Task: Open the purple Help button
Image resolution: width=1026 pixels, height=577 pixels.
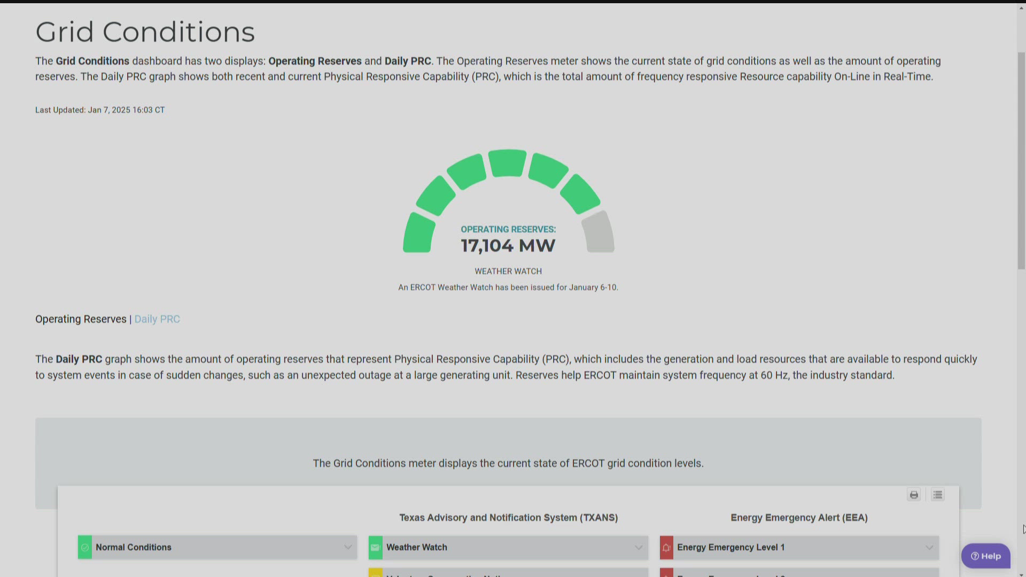Action: [985, 556]
